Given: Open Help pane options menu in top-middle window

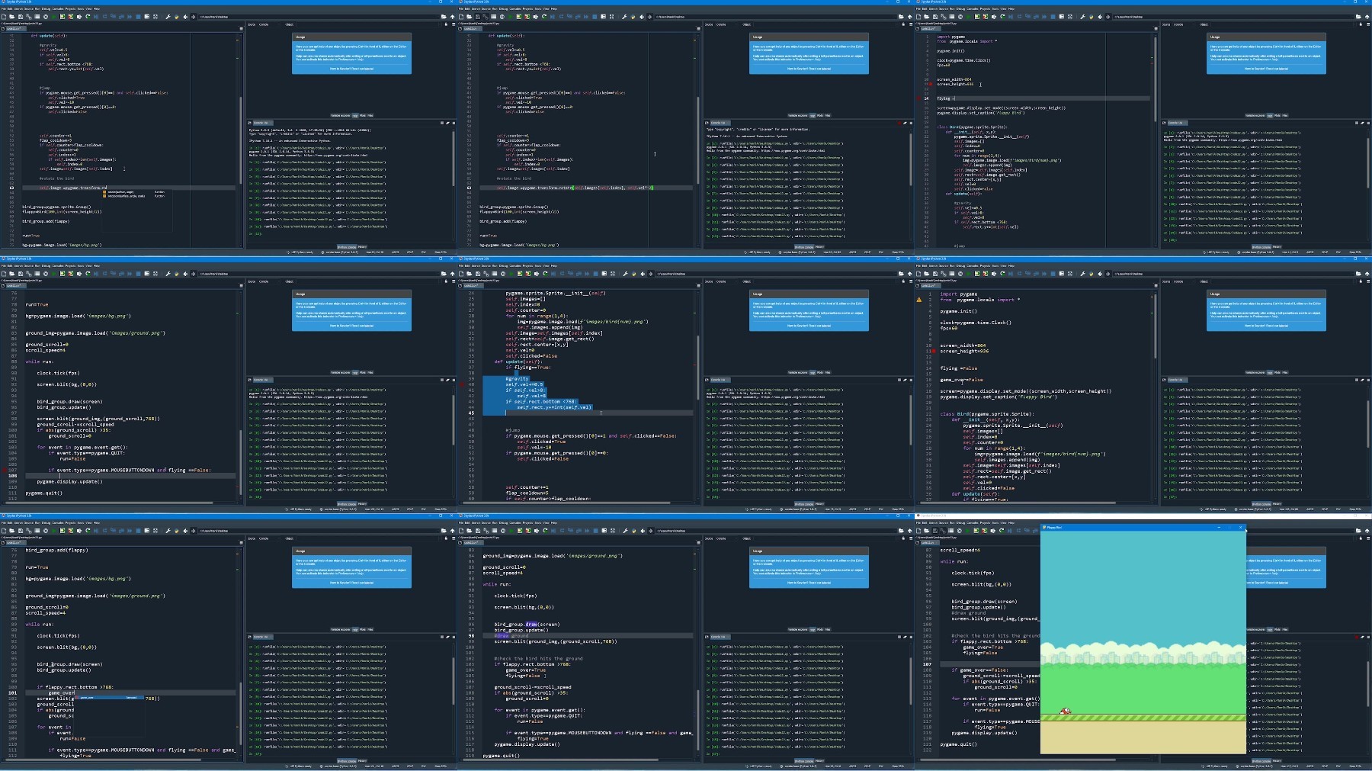Looking at the screenshot, I should [x=911, y=24].
